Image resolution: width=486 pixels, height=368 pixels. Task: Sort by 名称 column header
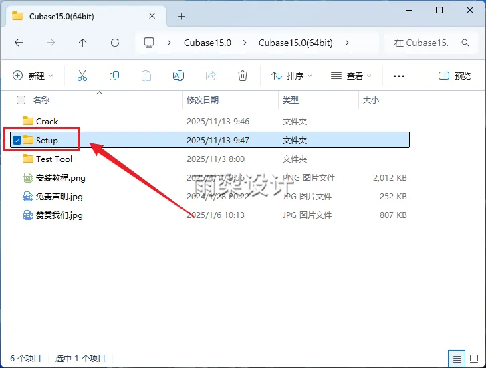point(41,100)
